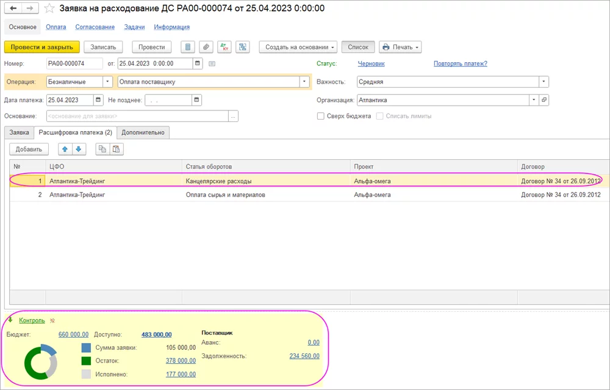Show Дт/Кт accounting entries icon
Image resolution: width=610 pixels, height=390 pixels.
click(224, 47)
